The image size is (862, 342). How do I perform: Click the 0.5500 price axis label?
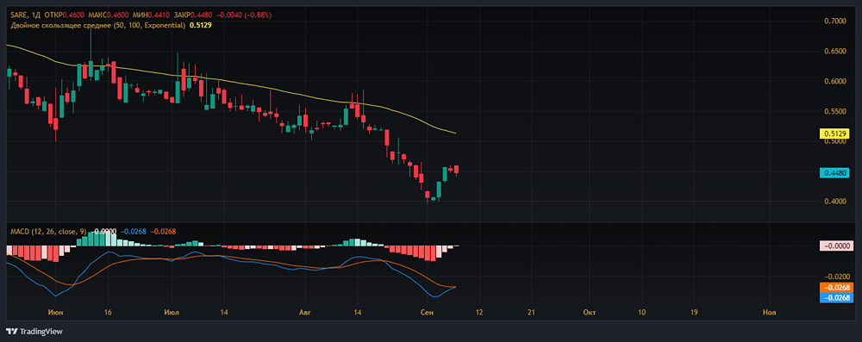click(835, 112)
